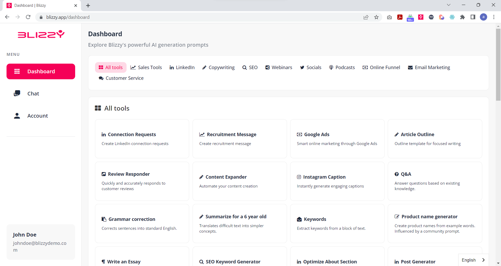Viewport: 501px width, 266px height.
Task: Open the Adobe Acrobat extension icon
Action: [x=400, y=17]
